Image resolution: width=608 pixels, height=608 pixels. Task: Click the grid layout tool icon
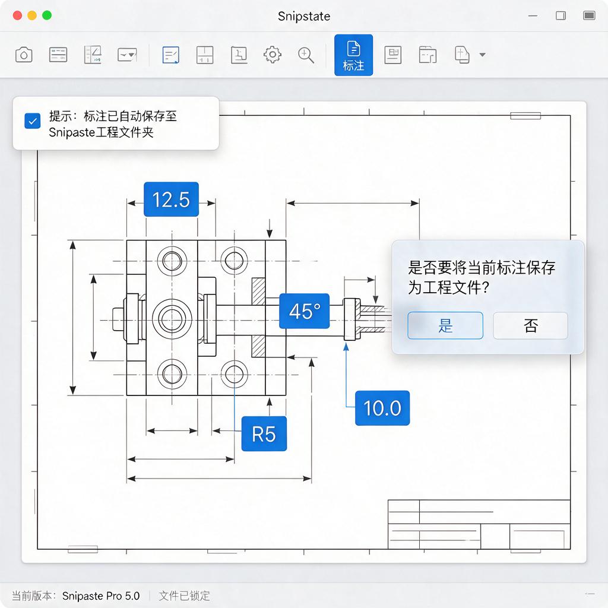(x=205, y=55)
